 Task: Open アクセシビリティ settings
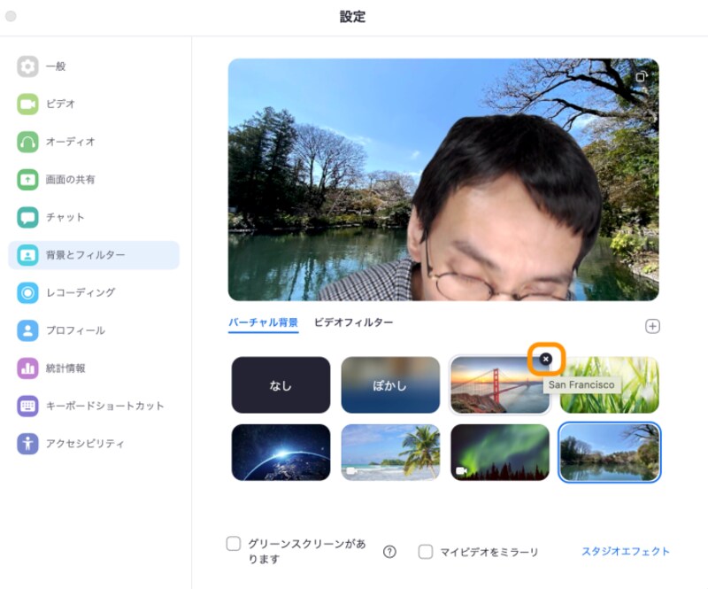[x=55, y=443]
